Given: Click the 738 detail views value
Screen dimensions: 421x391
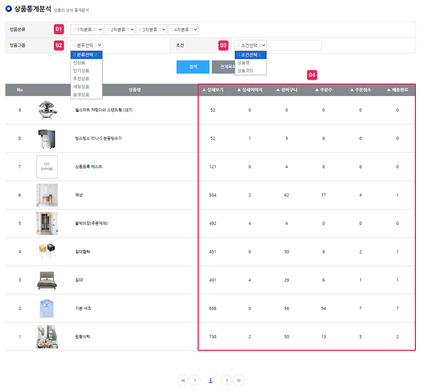Looking at the screenshot, I should point(213,337).
